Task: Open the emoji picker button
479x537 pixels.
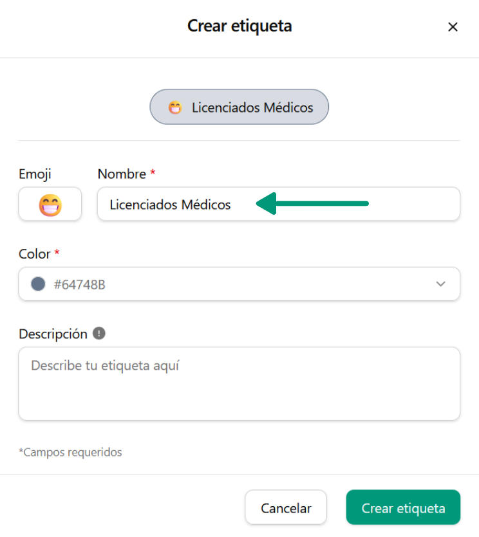Action: pos(50,205)
